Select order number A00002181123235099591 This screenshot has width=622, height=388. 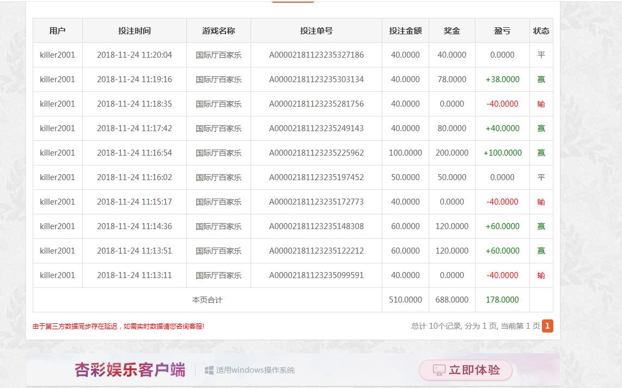point(316,275)
